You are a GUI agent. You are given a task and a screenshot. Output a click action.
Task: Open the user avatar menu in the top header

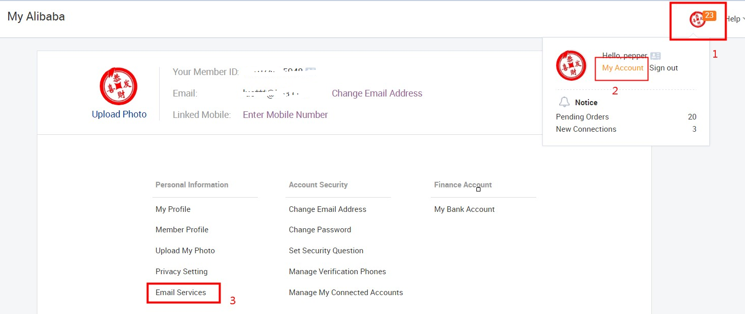coord(697,19)
